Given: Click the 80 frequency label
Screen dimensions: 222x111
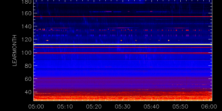Looking at the screenshot, I should coord(28,66).
